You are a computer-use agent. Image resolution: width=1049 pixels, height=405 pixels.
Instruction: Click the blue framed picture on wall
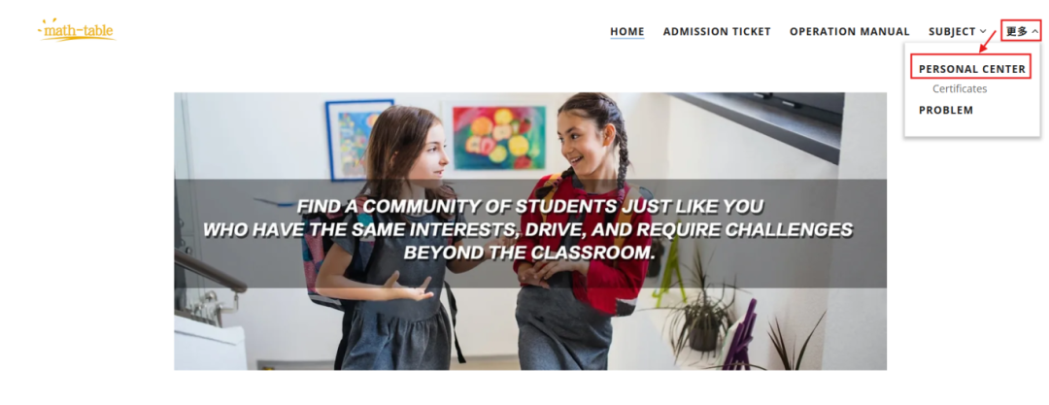tap(359, 140)
